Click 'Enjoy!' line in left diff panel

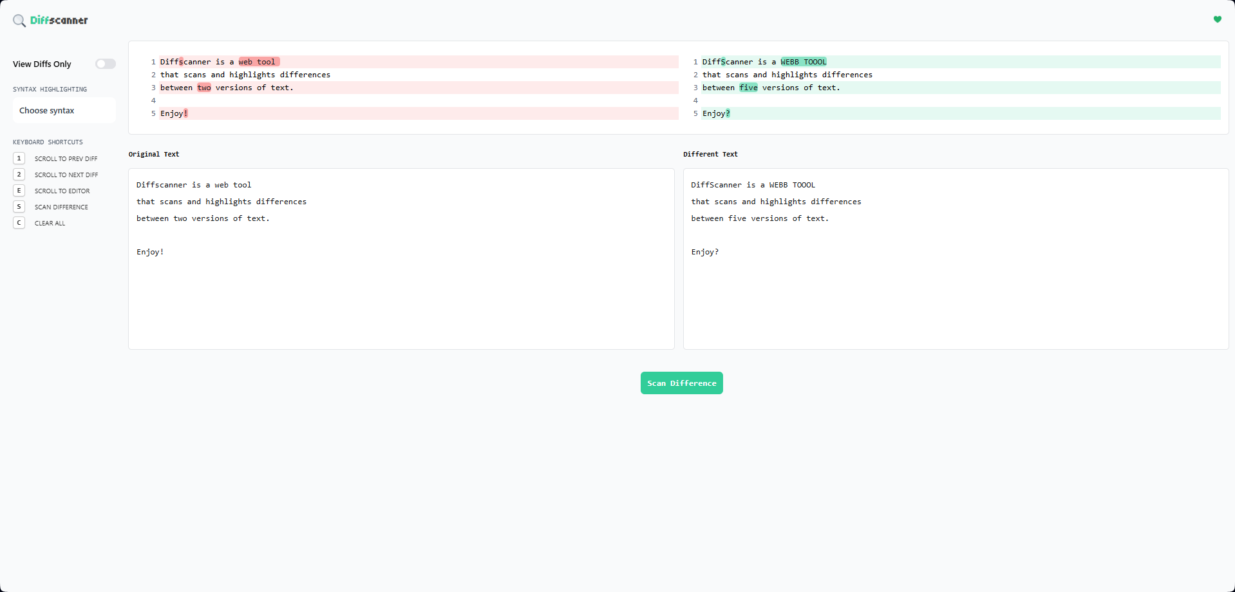[x=419, y=113]
